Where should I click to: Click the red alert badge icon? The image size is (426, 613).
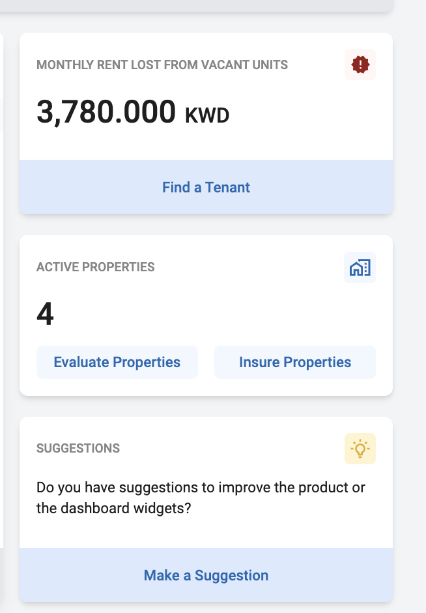coord(360,65)
